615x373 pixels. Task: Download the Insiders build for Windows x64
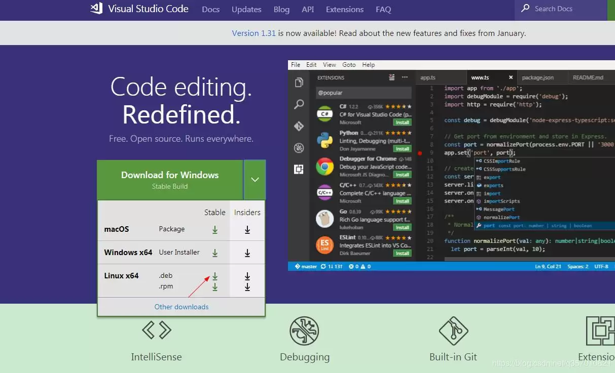[247, 252]
